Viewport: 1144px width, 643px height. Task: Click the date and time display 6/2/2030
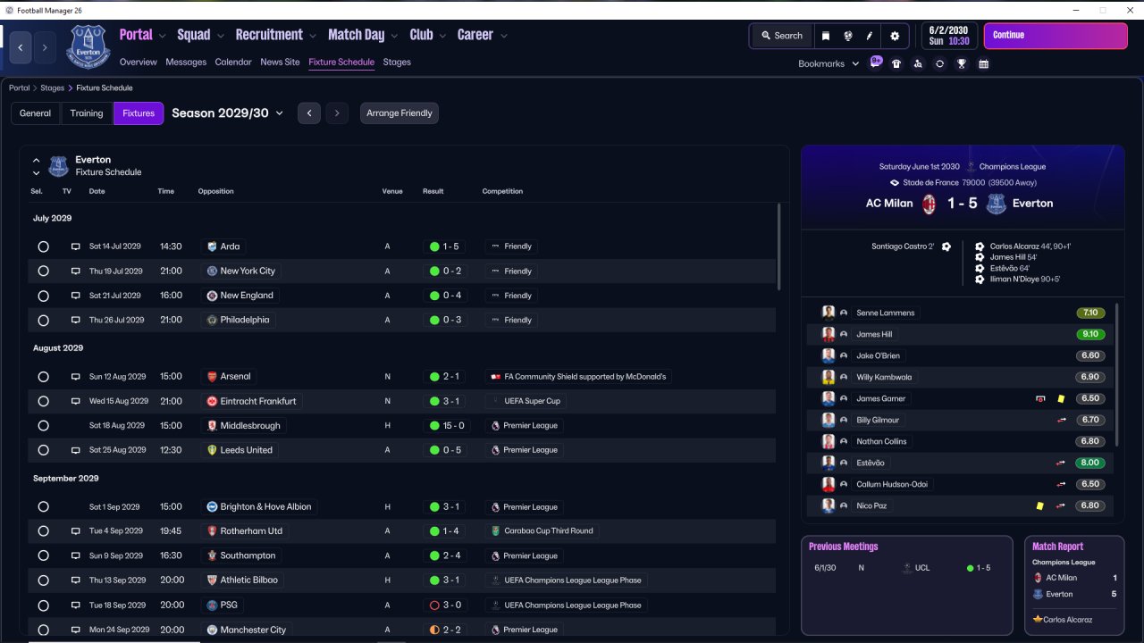tap(949, 36)
